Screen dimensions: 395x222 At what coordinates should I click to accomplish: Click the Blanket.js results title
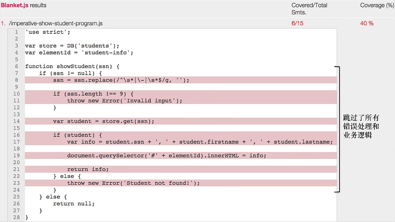pos(23,5)
